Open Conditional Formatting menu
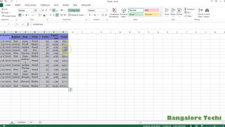This screenshot has width=225, height=127. [x=114, y=13]
